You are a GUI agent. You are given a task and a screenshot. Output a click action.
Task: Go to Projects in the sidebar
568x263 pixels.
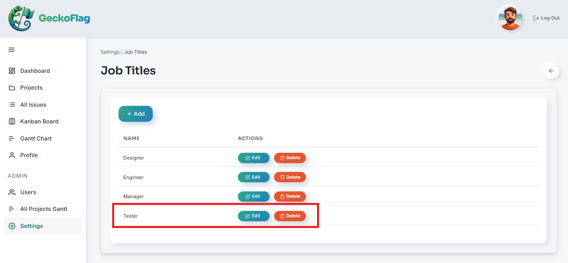[42, 88]
